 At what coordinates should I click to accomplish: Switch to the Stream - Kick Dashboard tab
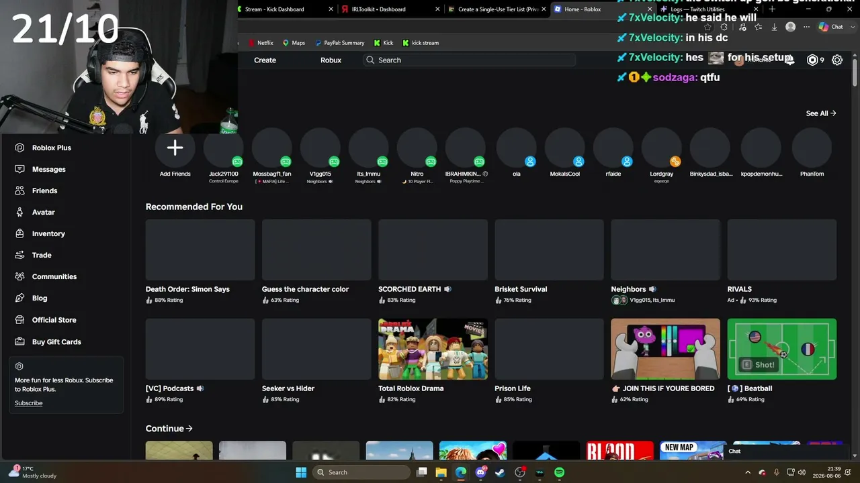285,9
